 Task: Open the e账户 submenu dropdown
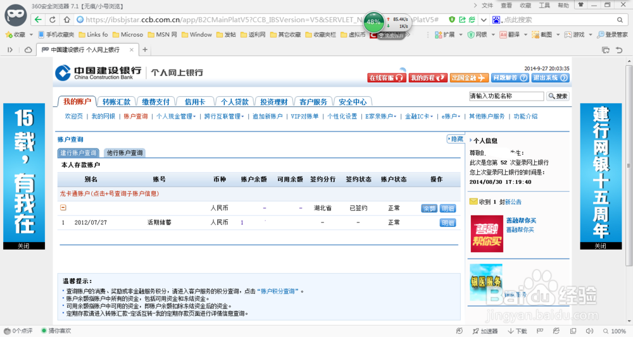point(451,116)
